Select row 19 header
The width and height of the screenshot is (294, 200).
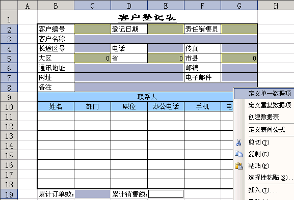pyautogui.click(x=9, y=194)
